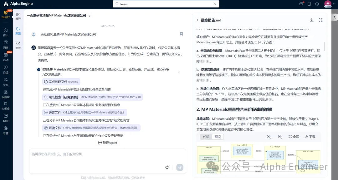This screenshot has height=180, width=338.
Task: Zoom in on the diagram preview
Action: coord(269,137)
